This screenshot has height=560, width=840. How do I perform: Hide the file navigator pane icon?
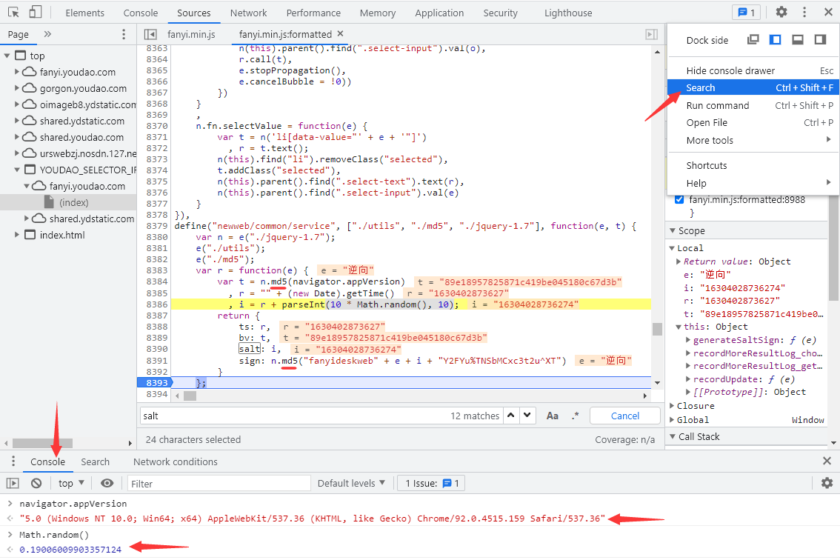tap(150, 34)
